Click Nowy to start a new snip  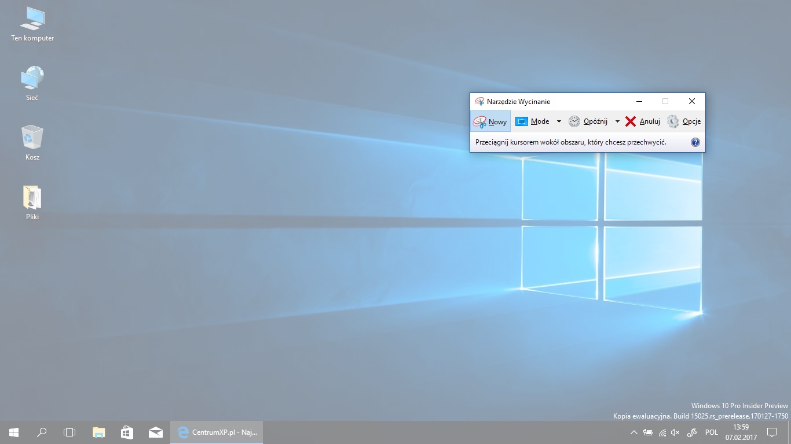pos(490,121)
